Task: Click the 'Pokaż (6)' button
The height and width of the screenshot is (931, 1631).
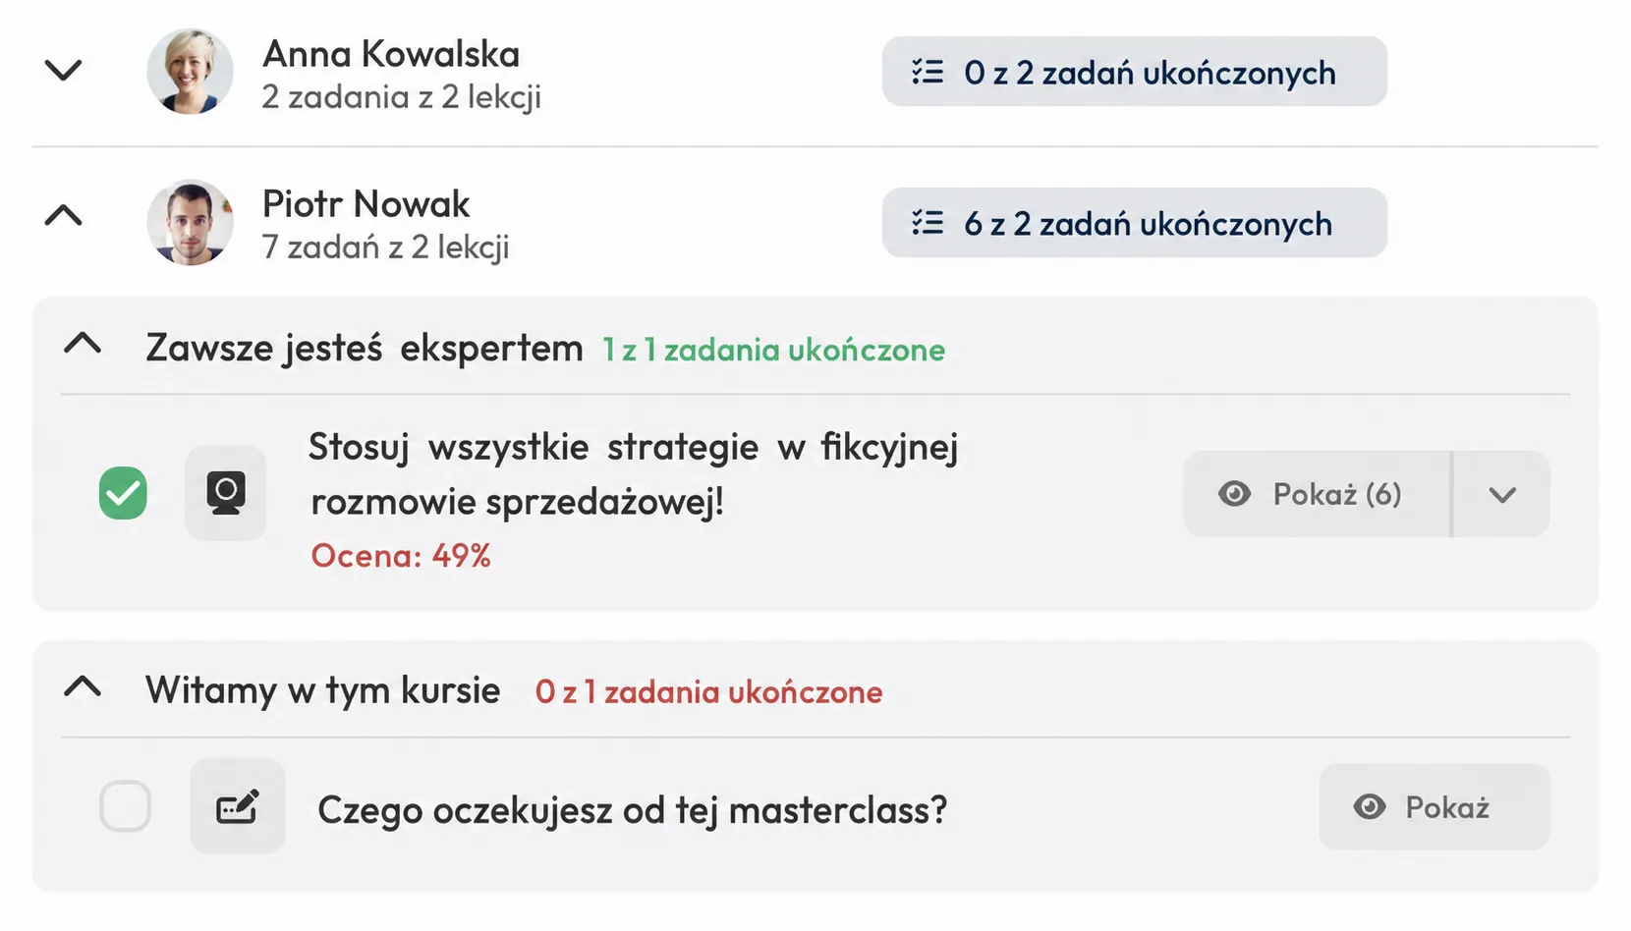Action: coord(1317,494)
